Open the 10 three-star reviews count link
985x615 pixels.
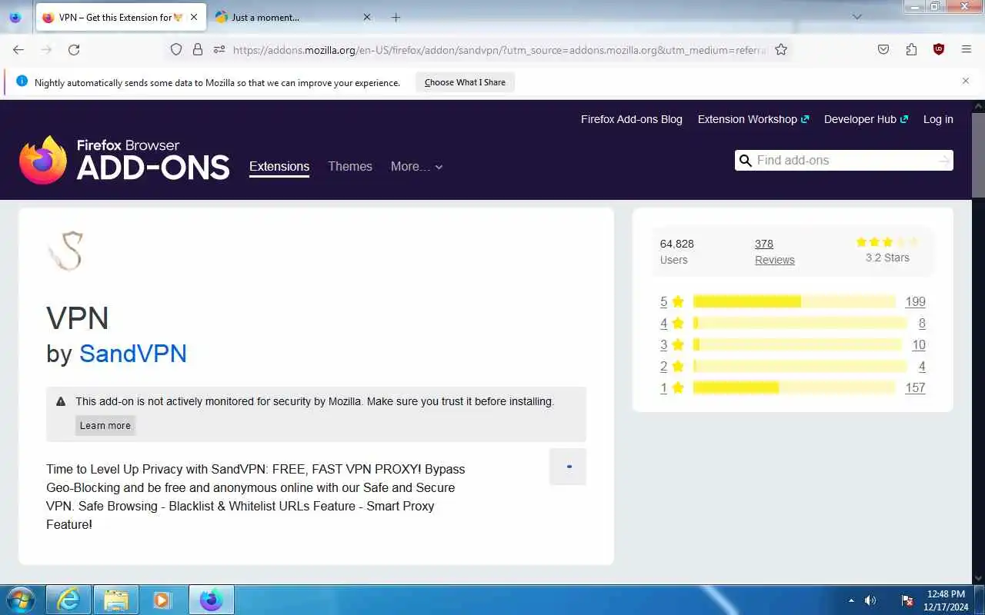coord(919,344)
